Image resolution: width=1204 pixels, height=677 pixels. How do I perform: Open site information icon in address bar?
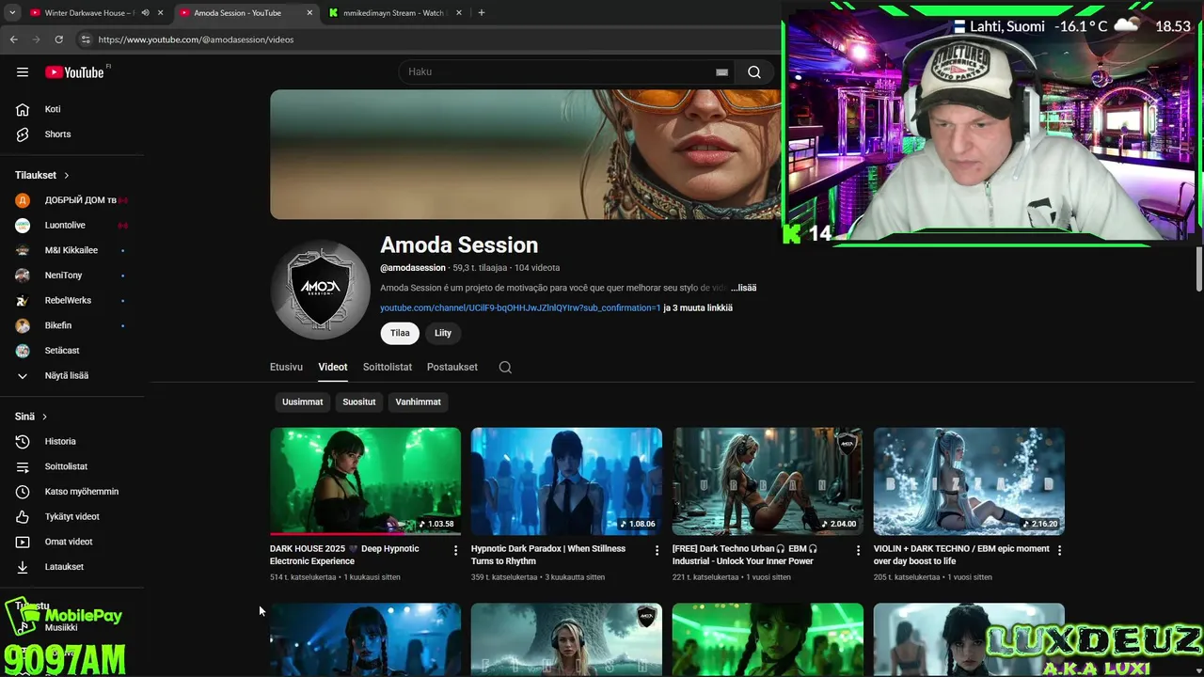click(86, 39)
